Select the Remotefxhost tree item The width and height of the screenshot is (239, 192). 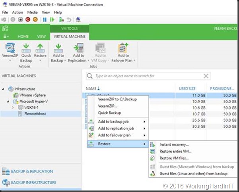tap(35, 114)
